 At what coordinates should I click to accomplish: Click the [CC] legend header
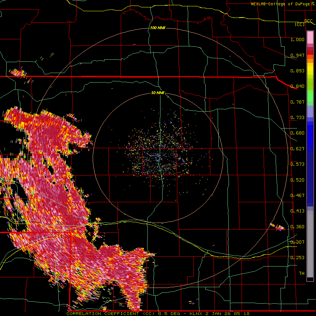300,24
